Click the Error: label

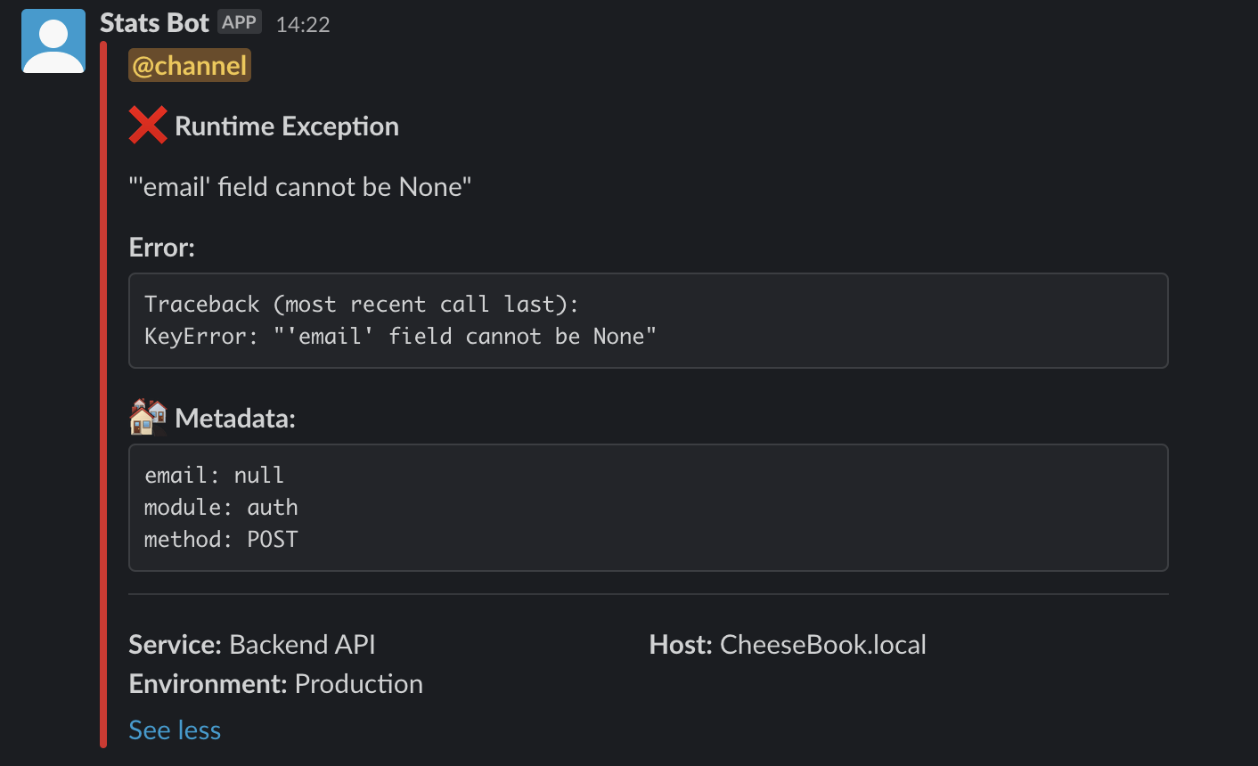tap(162, 248)
